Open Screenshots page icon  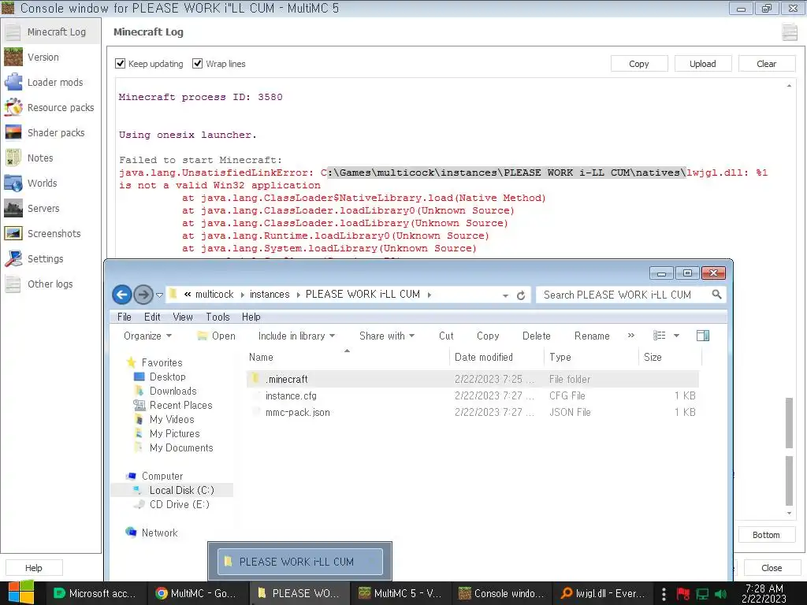(13, 233)
